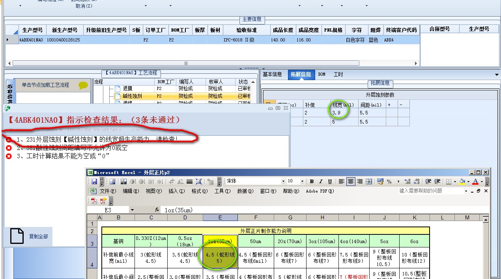Apply comma style in Excel toolbar
This screenshot has height=279, width=501.
click(x=398, y=182)
